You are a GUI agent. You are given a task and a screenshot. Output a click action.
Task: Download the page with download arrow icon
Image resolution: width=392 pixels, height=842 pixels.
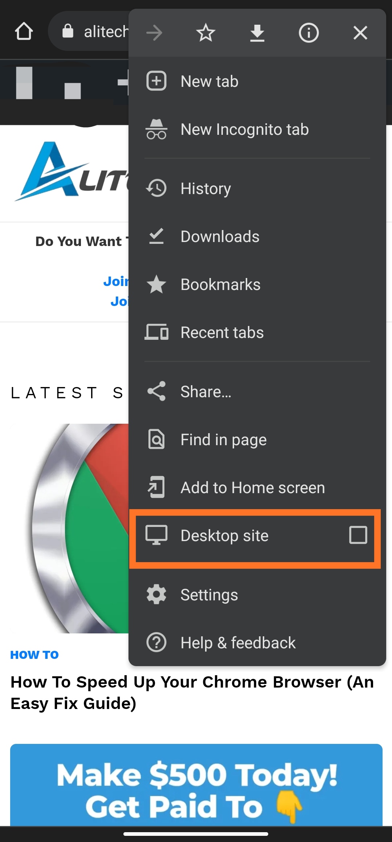[x=257, y=33]
